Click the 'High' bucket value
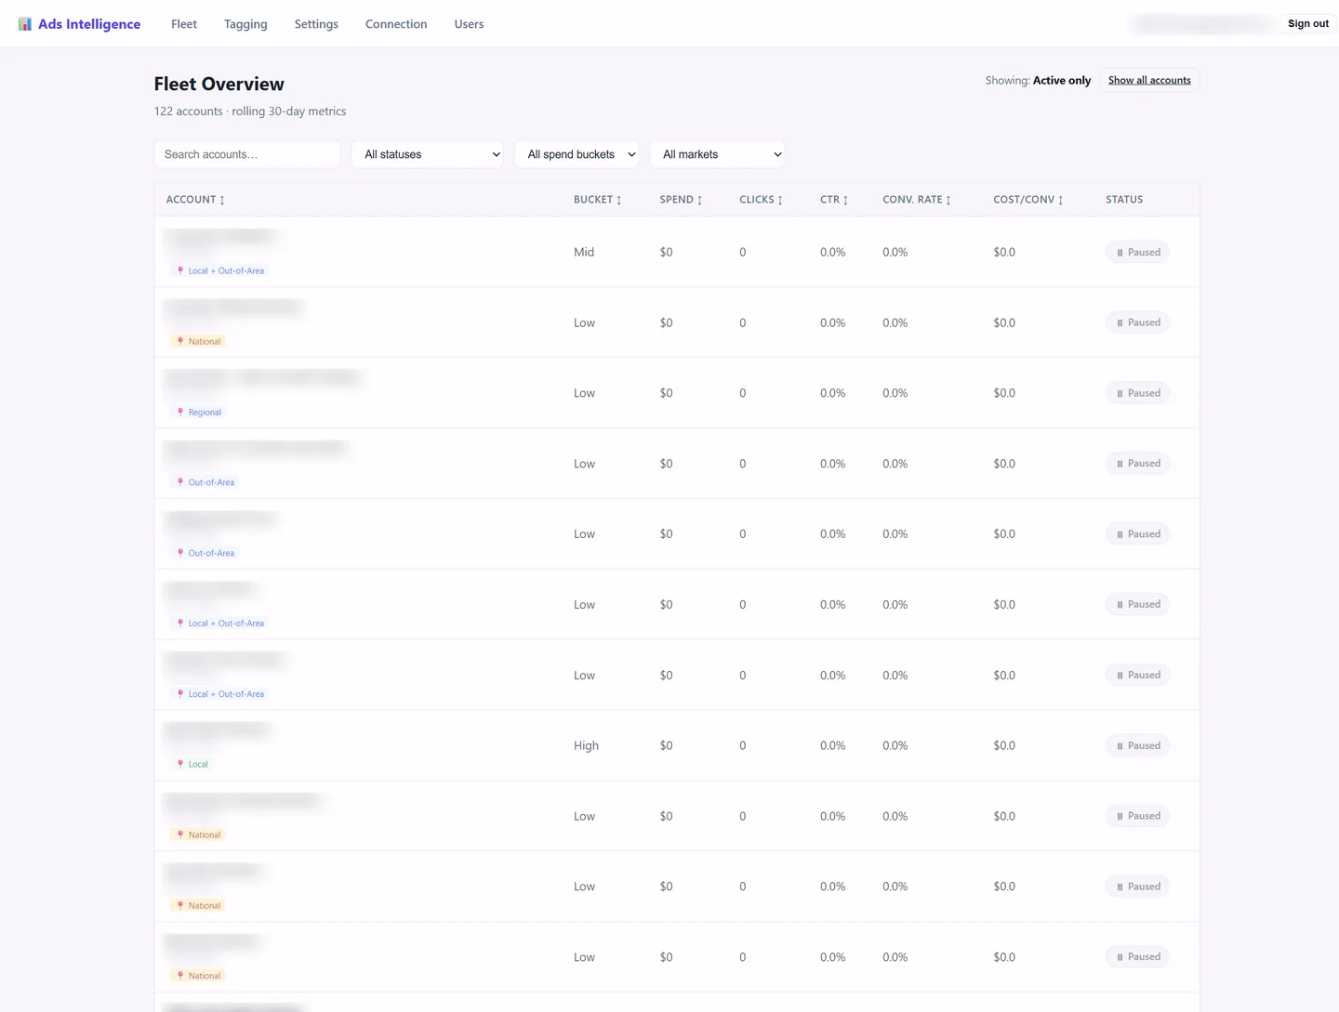This screenshot has width=1339, height=1012. tap(586, 745)
